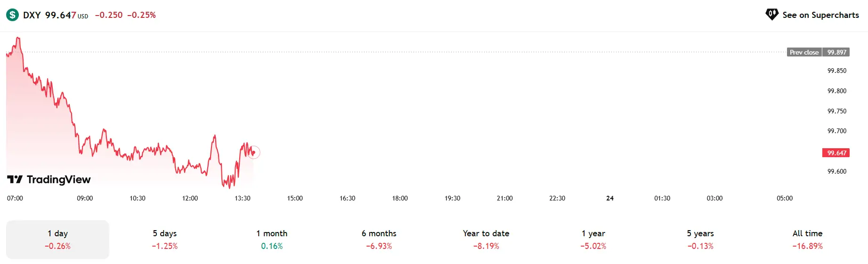Image resolution: width=868 pixels, height=264 pixels.
Task: Click the 15:00 time axis label
Action: pyautogui.click(x=295, y=198)
